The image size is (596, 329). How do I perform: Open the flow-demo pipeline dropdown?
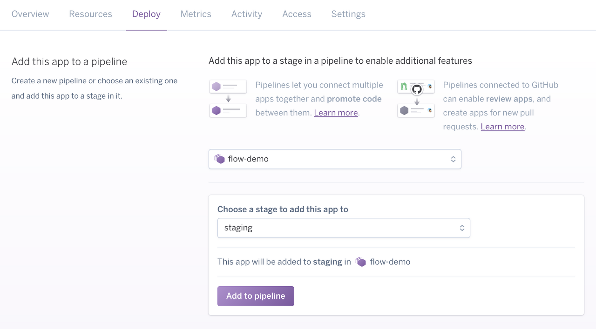335,159
